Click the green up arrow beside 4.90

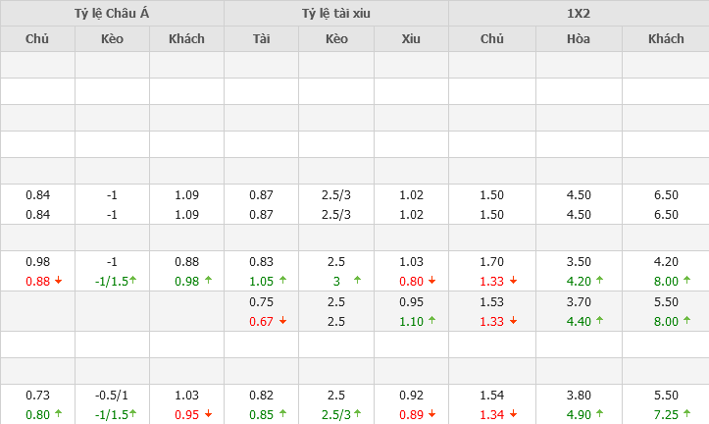pos(600,412)
